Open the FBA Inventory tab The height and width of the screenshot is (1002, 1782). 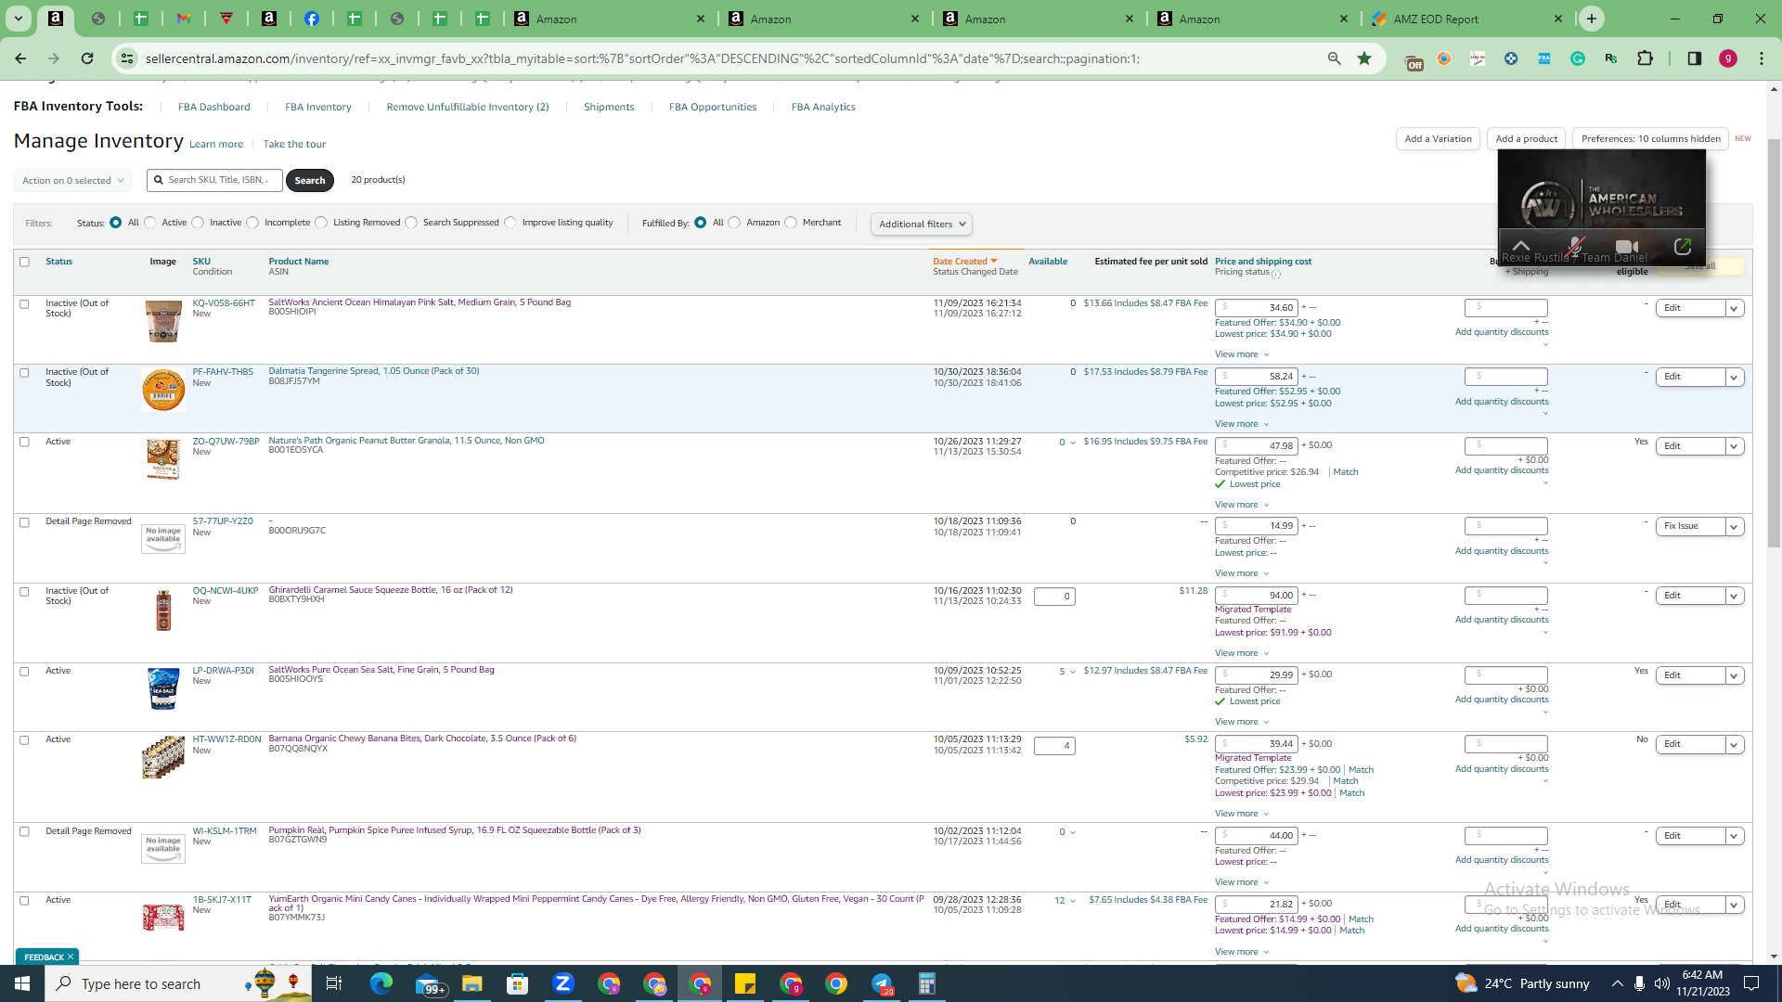(317, 107)
